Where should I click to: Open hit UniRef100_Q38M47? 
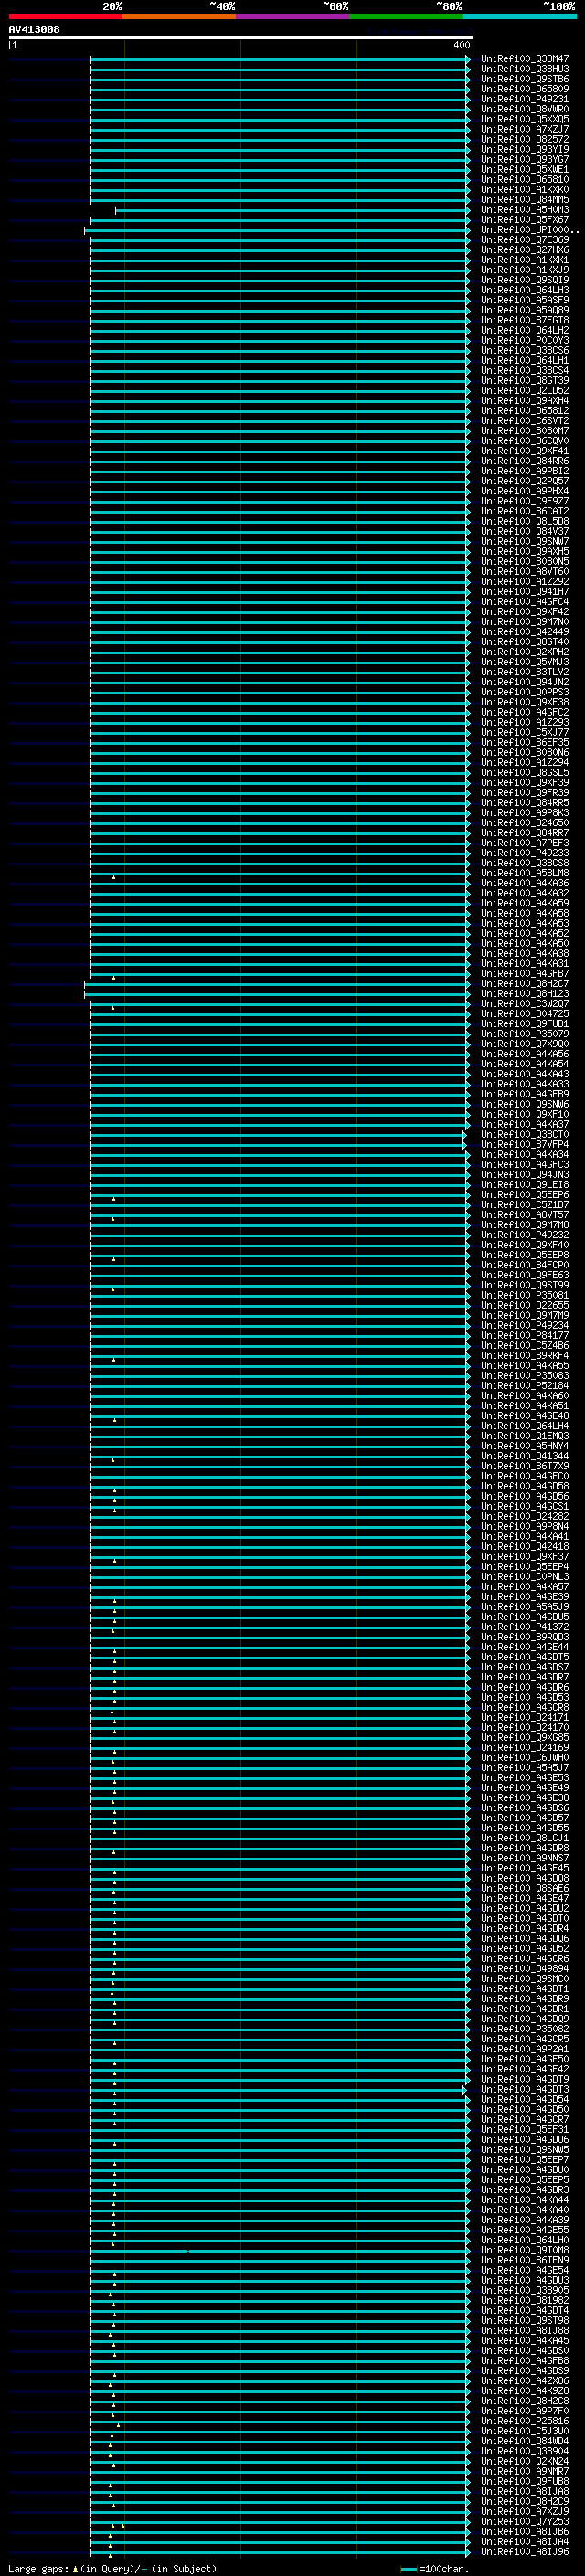click(x=525, y=59)
